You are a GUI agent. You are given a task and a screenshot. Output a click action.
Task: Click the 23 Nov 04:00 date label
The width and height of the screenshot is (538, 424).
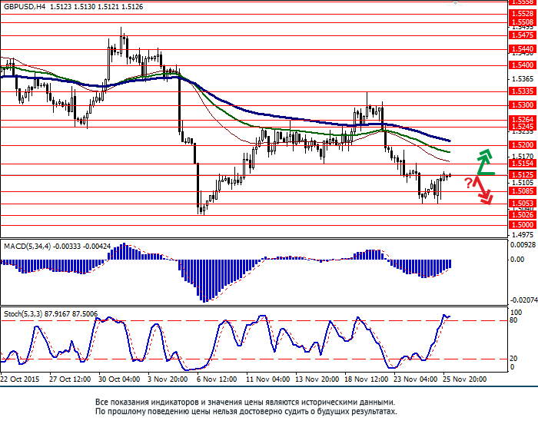[x=416, y=379]
